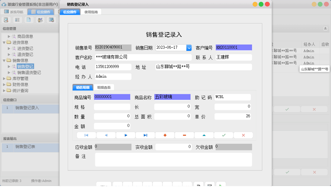The height and width of the screenshot is (194, 331).
Task: Go to next record with the forward arrow
Action: point(125,135)
